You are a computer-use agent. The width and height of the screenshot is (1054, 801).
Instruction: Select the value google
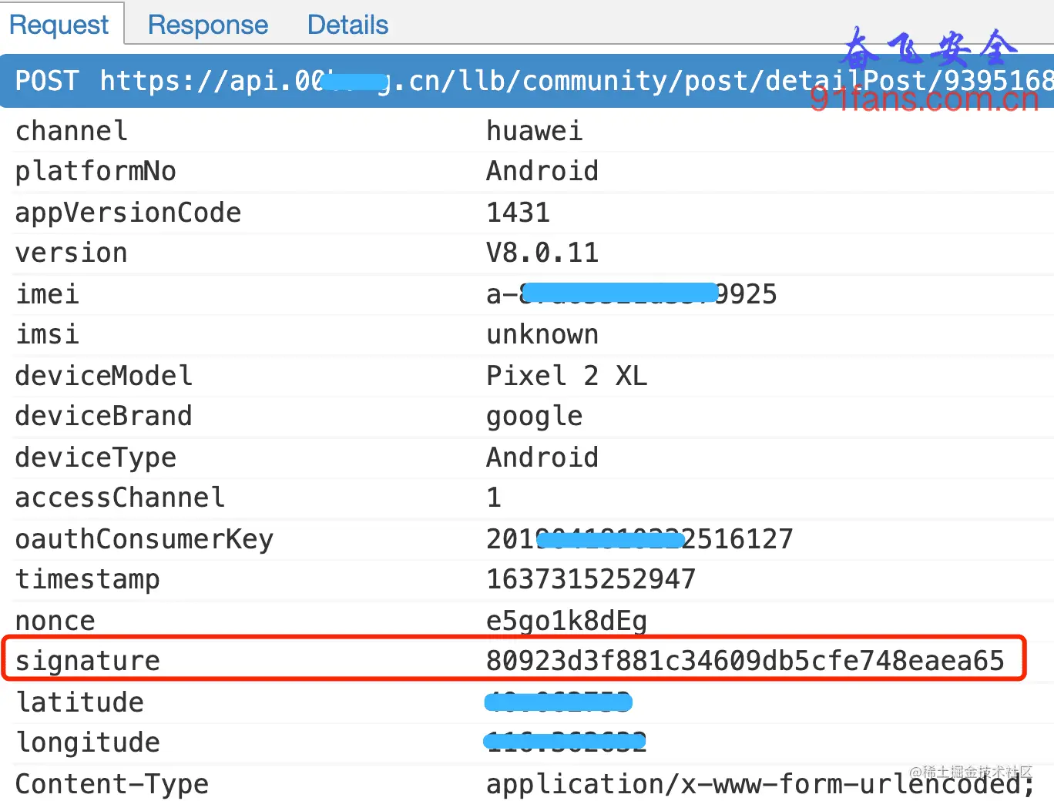[534, 417]
